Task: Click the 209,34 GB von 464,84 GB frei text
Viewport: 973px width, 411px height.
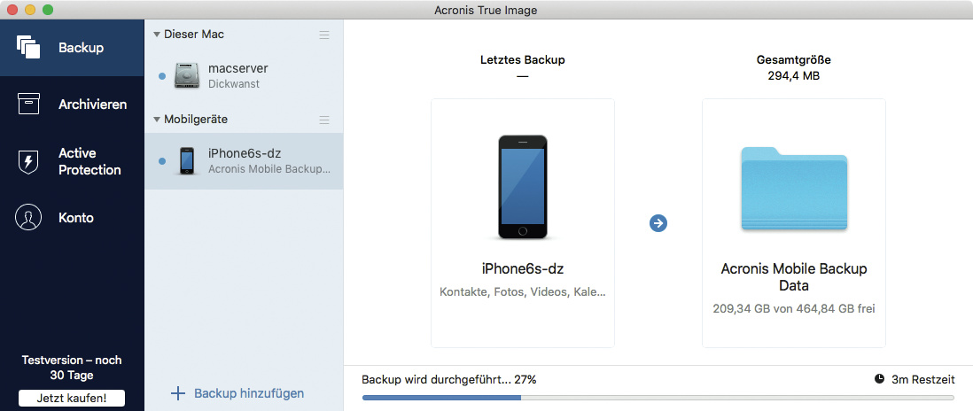Action: (794, 308)
